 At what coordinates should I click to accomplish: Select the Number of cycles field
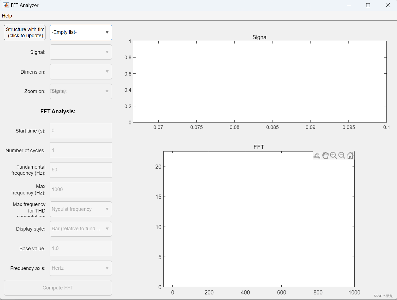80,150
